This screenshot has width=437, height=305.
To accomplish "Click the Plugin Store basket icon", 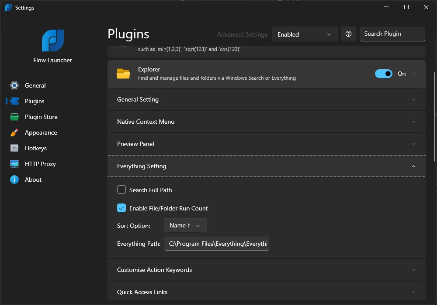I will coord(14,117).
